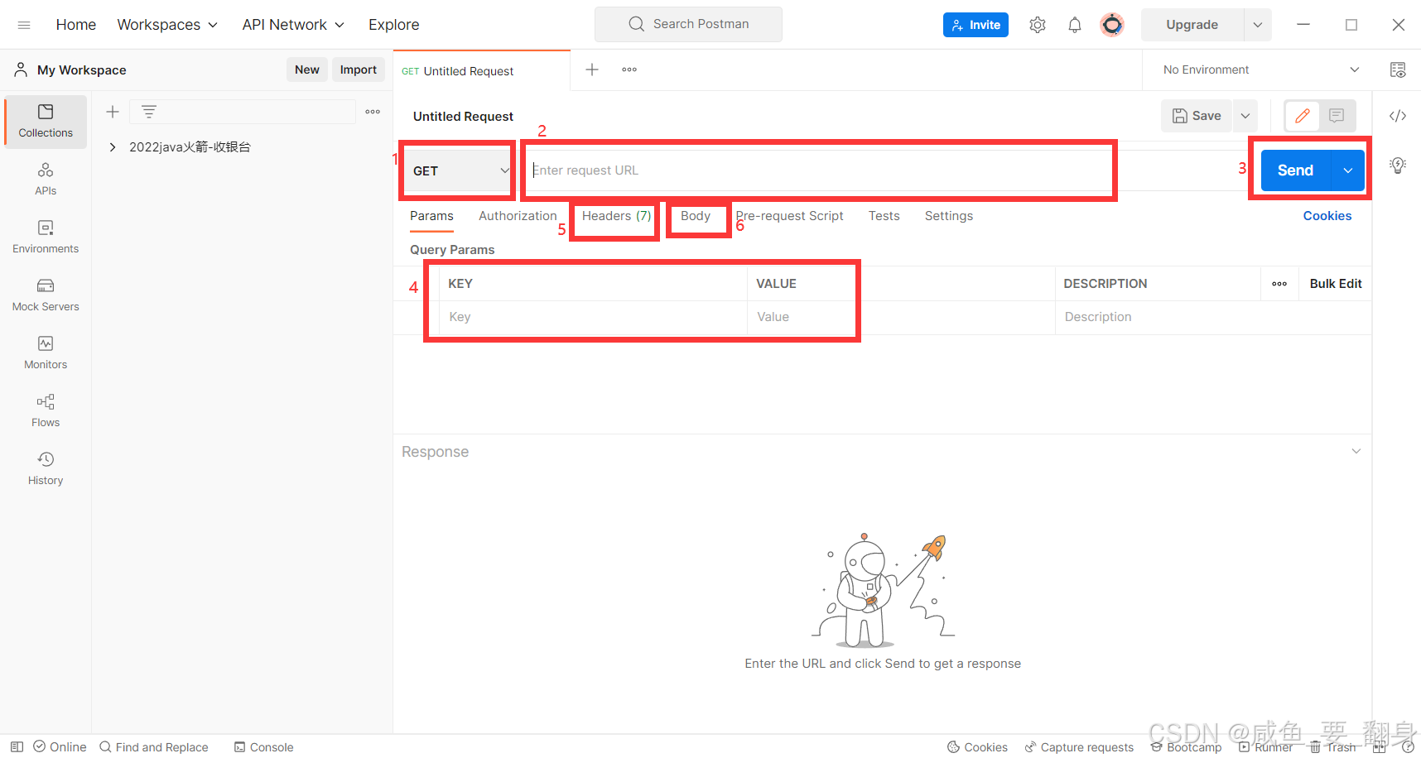Viewport: 1421px width, 758px height.
Task: Open Mock Servers in the sidebar
Action: tap(46, 295)
